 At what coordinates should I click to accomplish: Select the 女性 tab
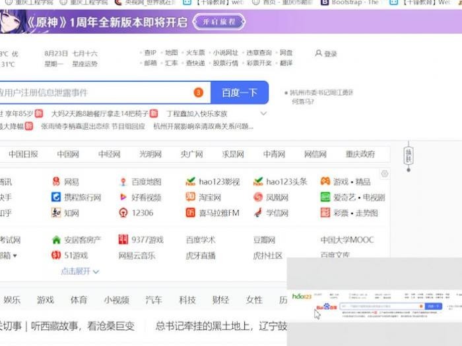pyautogui.click(x=254, y=300)
